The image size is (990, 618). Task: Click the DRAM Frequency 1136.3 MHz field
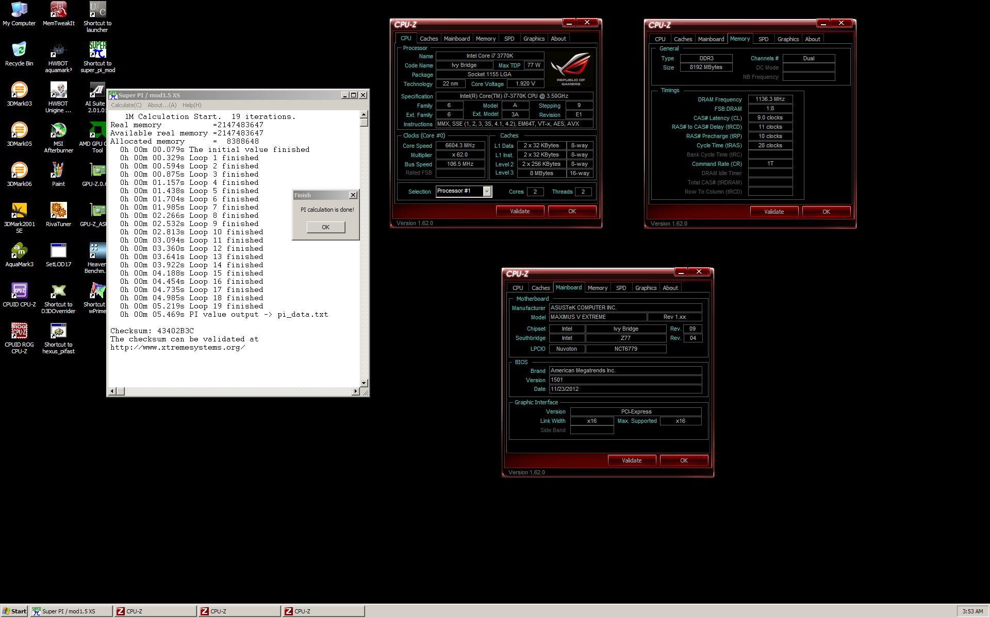[x=770, y=99]
